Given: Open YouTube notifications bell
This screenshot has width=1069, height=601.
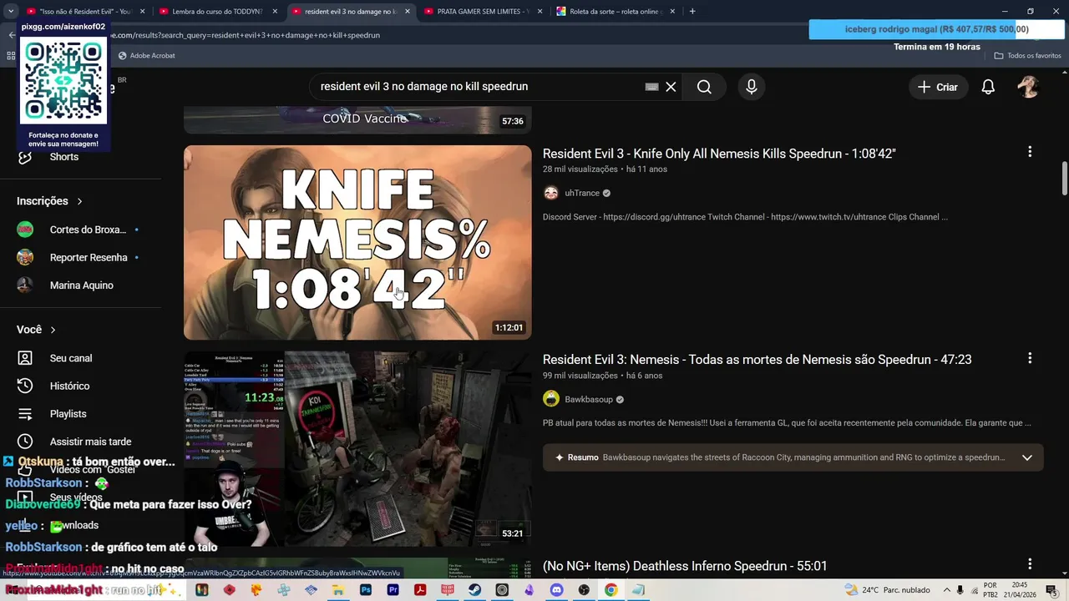Looking at the screenshot, I should [x=988, y=87].
